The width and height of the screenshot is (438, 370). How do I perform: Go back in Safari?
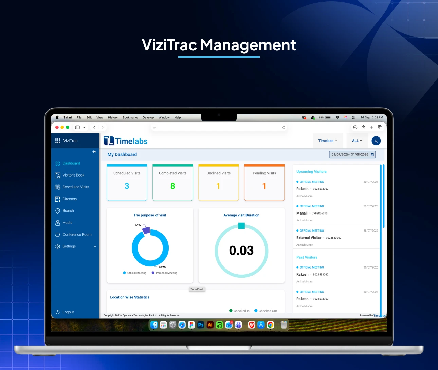pos(94,127)
